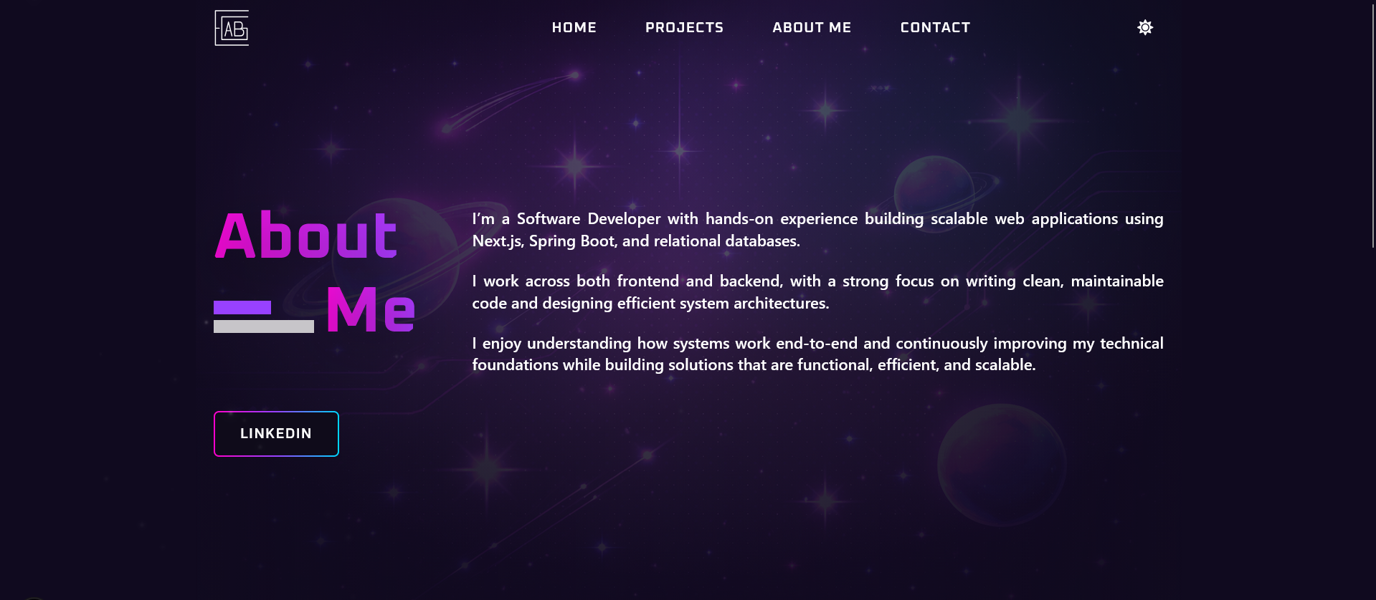The image size is (1376, 600).
Task: Click the paragraph starting 'I enjoy understanding how systems'
Action: [x=817, y=354]
